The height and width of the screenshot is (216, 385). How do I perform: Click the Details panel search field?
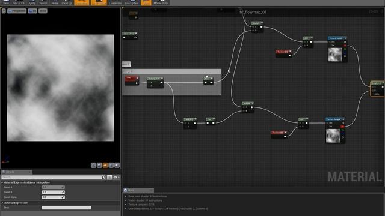(x=51, y=177)
